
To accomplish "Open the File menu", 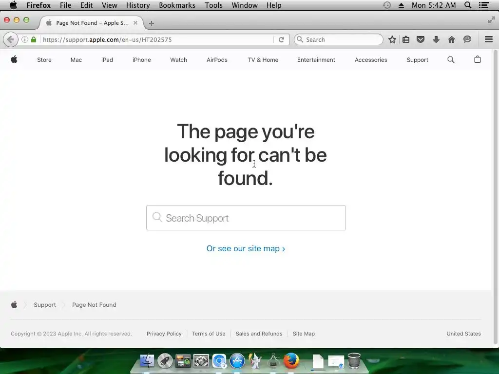I will click(x=66, y=5).
